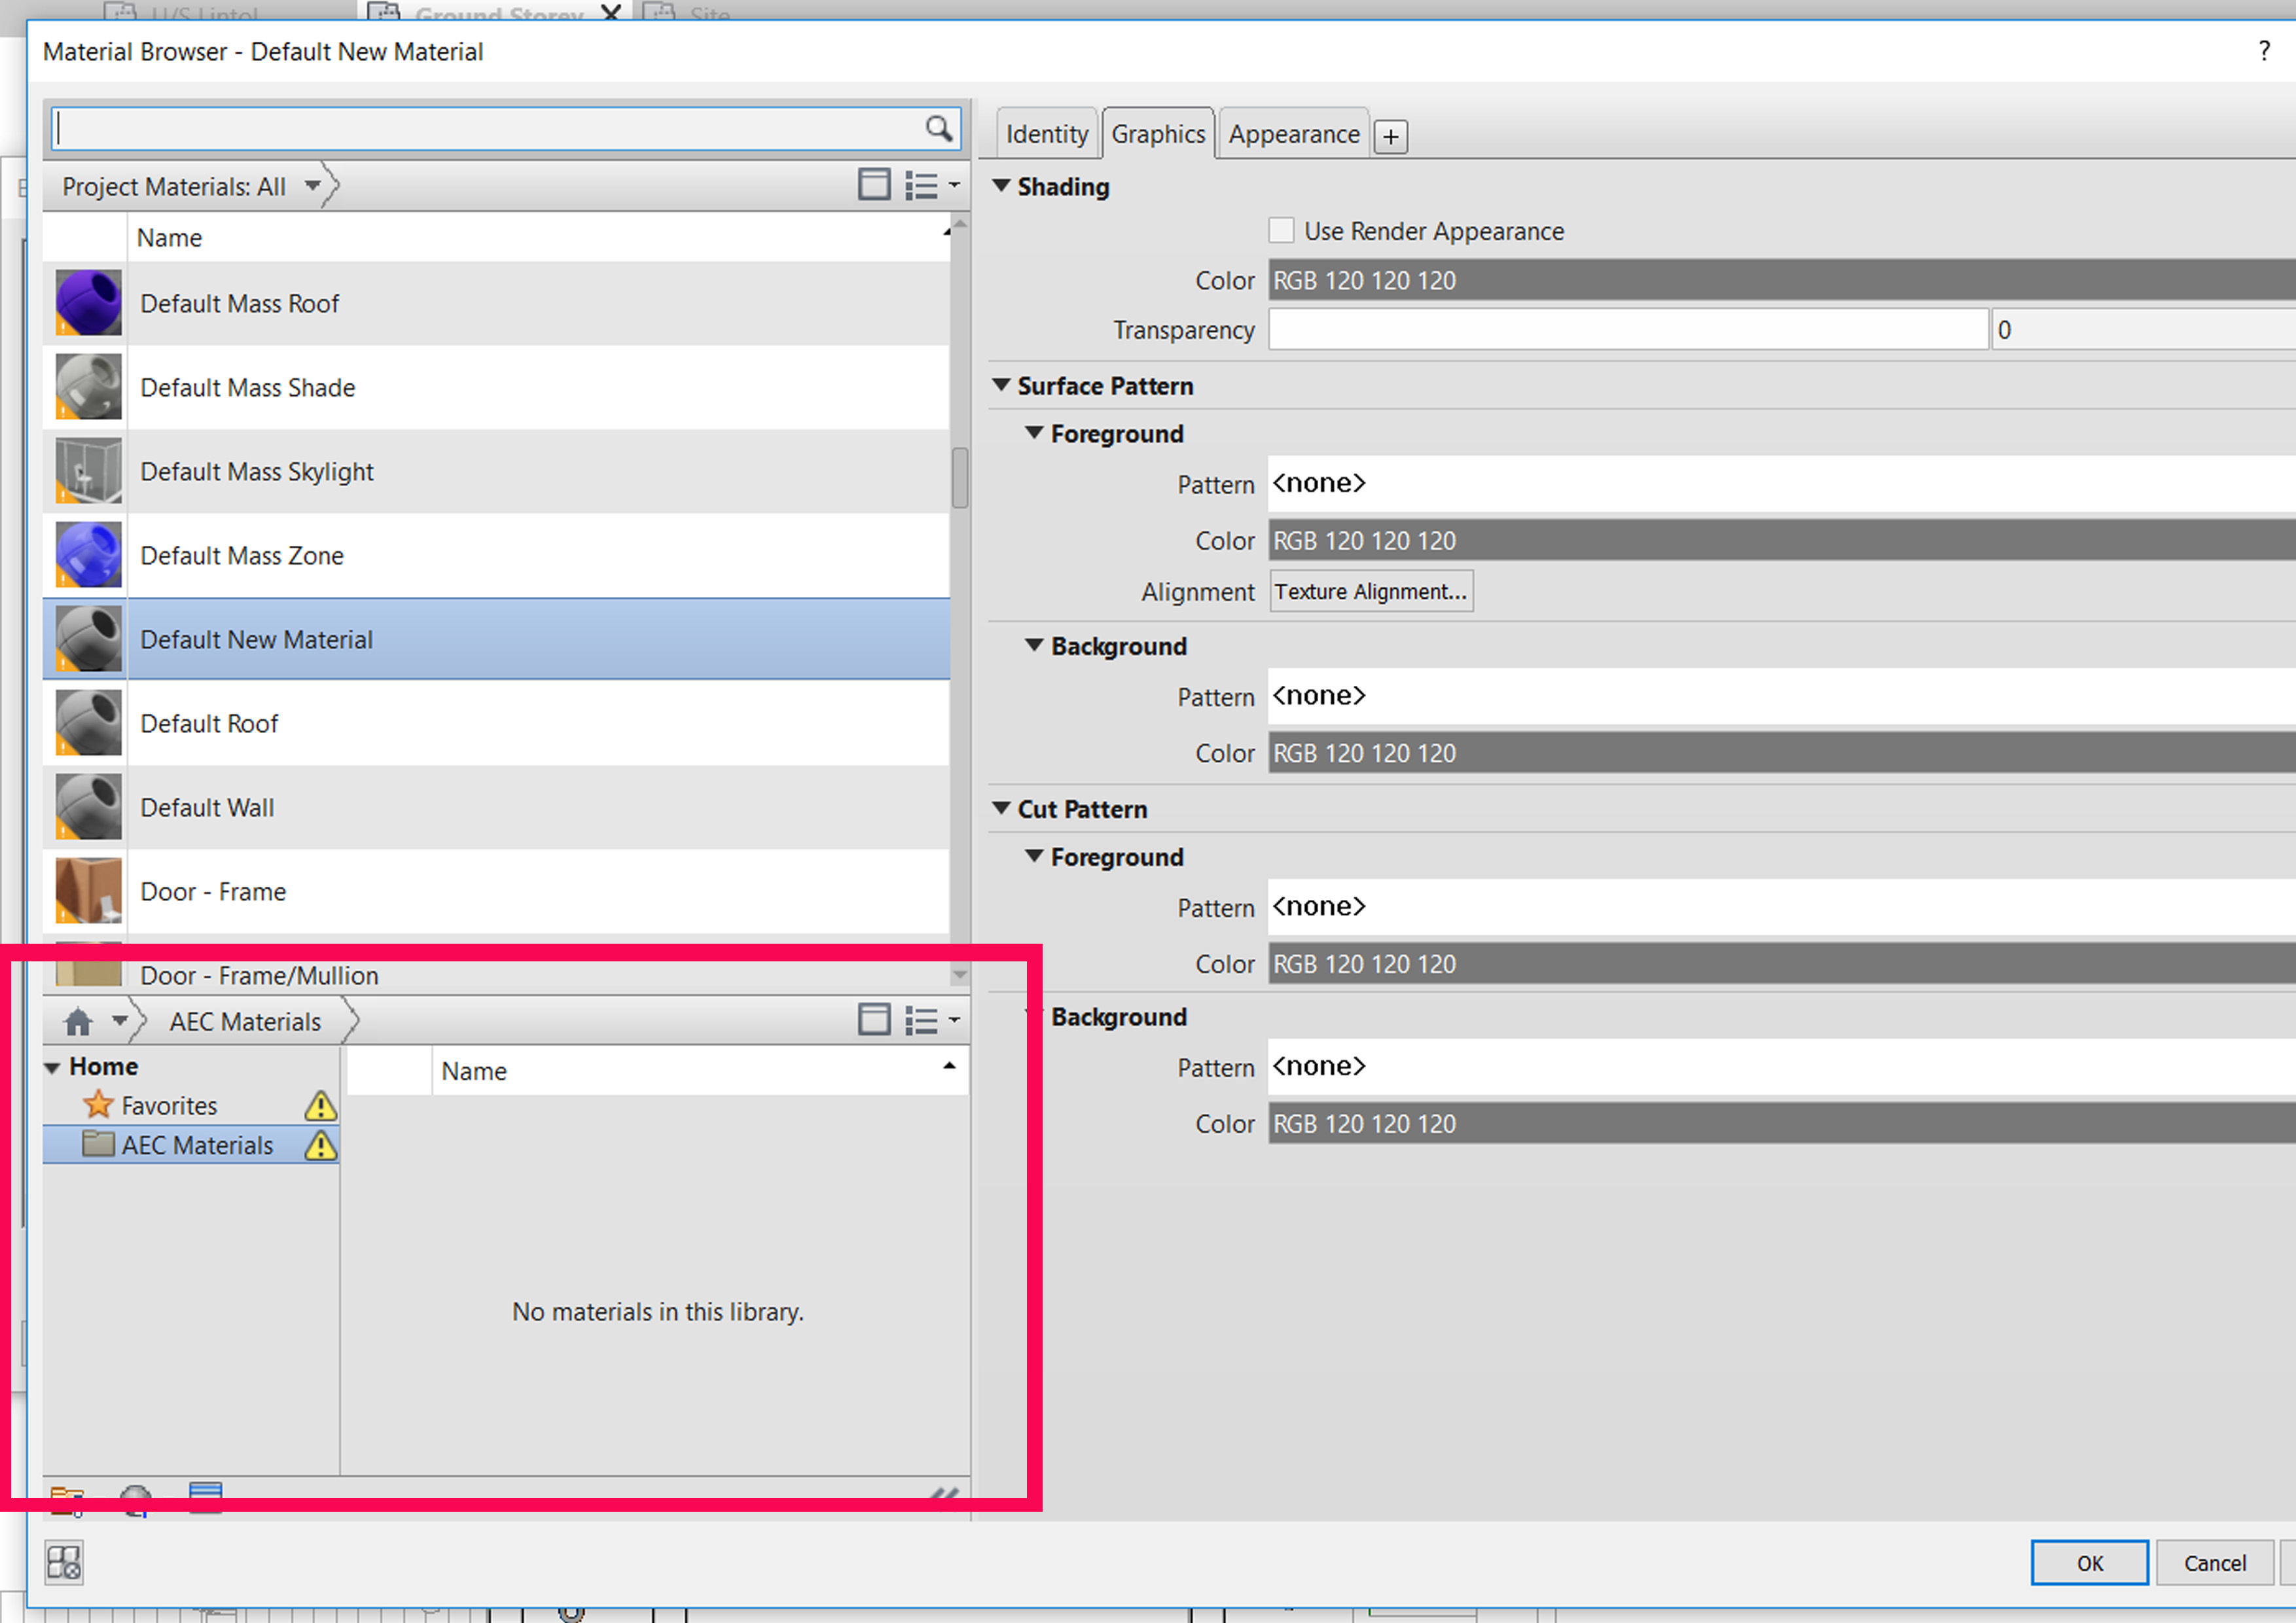The height and width of the screenshot is (1623, 2296).
Task: Click the material search input field
Action: tap(506, 128)
